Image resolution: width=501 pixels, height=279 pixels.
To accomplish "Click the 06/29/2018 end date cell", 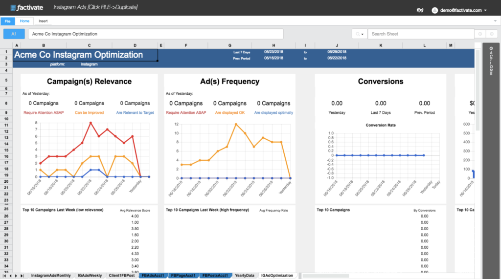I will tap(337, 52).
